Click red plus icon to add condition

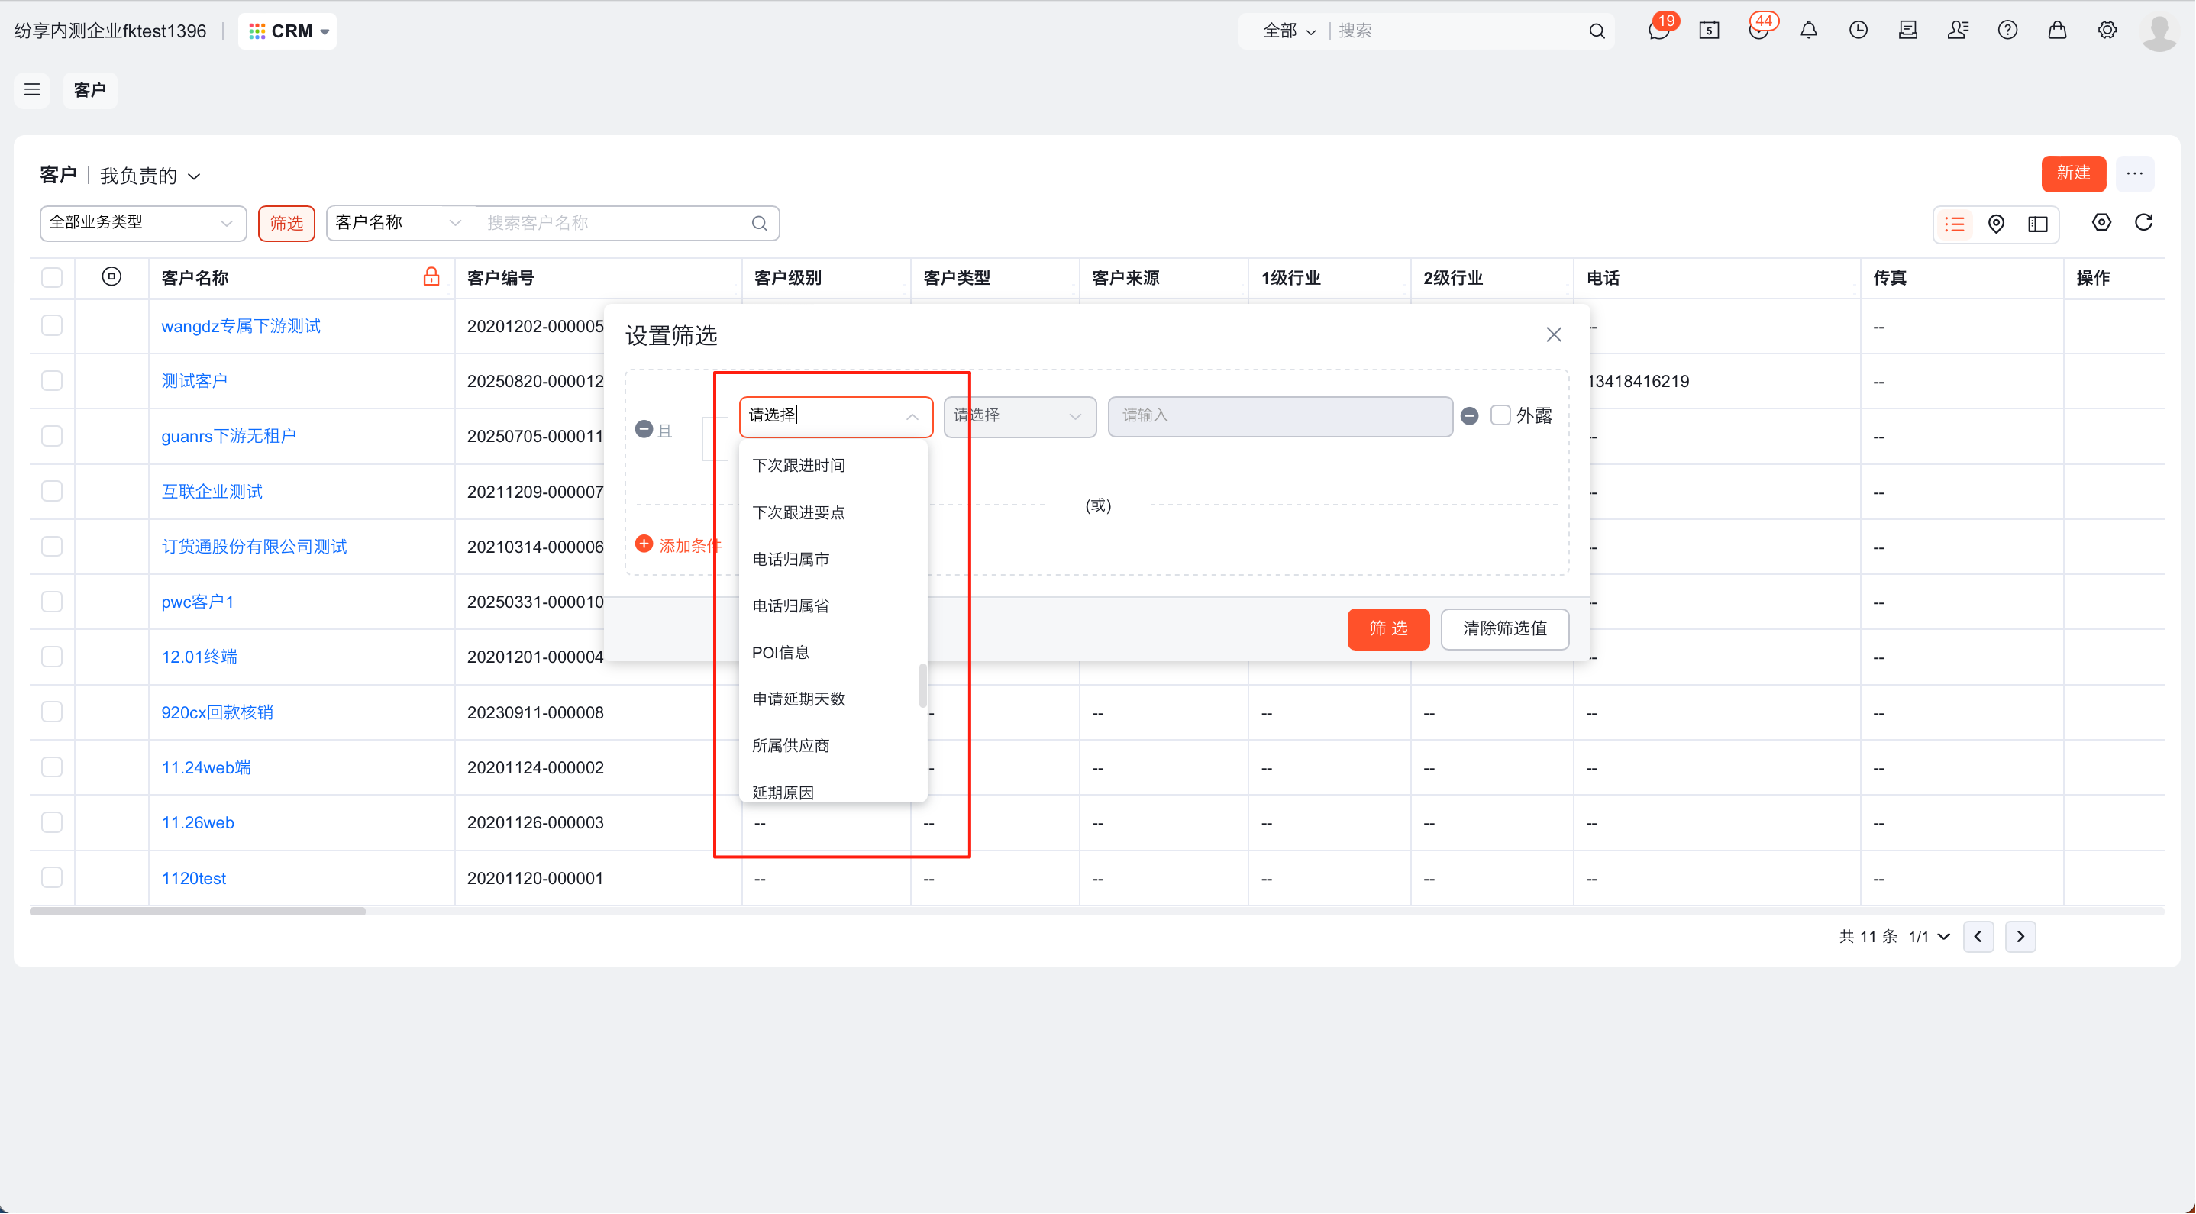tap(644, 544)
